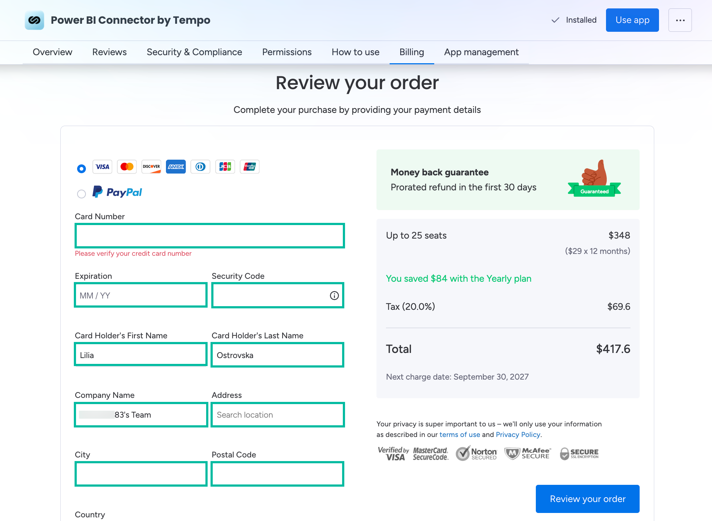Click the 'You saved $84 with the Yearly plan' text
The height and width of the screenshot is (521, 712).
click(459, 278)
